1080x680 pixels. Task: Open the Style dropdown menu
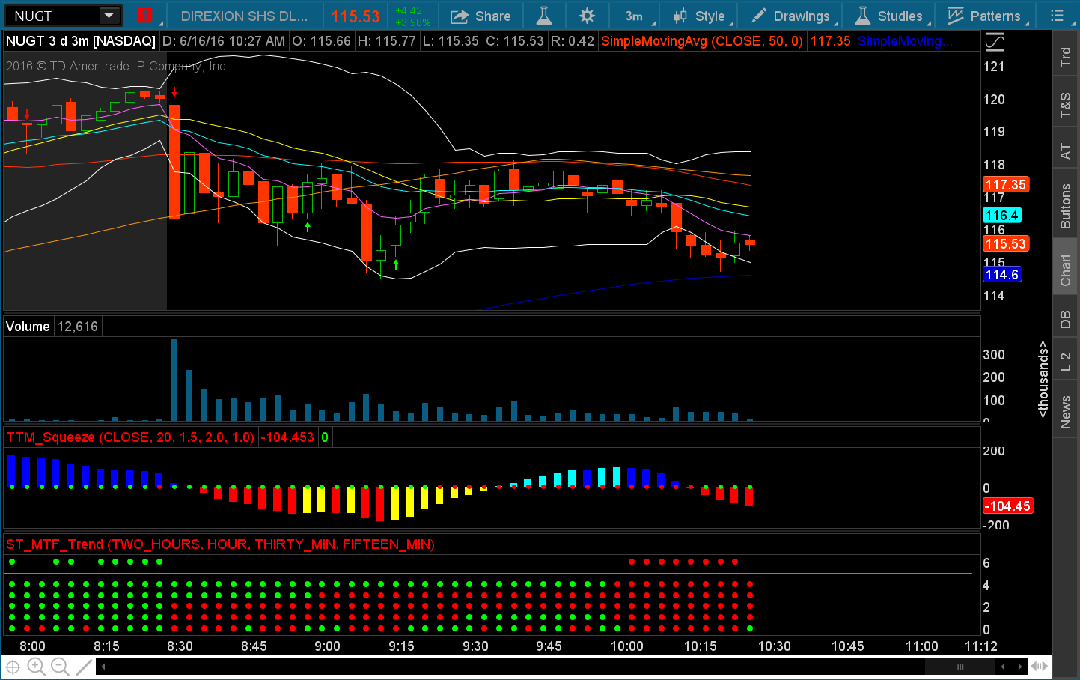699,16
